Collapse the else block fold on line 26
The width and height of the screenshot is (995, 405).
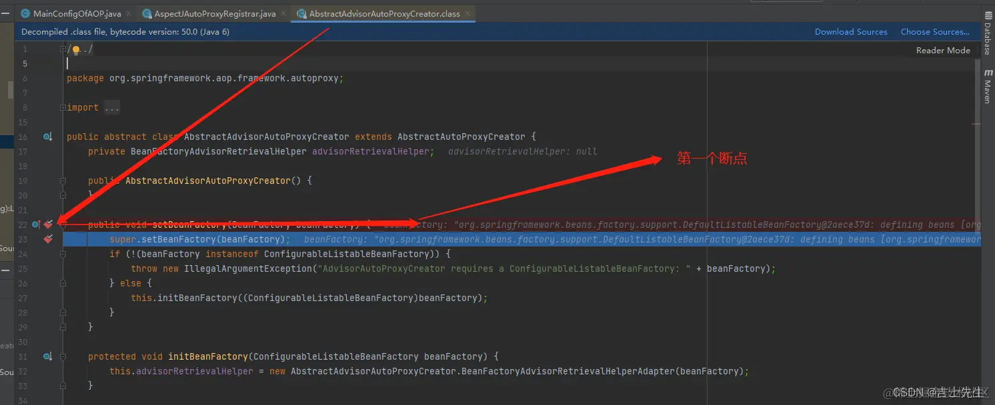[x=63, y=283]
